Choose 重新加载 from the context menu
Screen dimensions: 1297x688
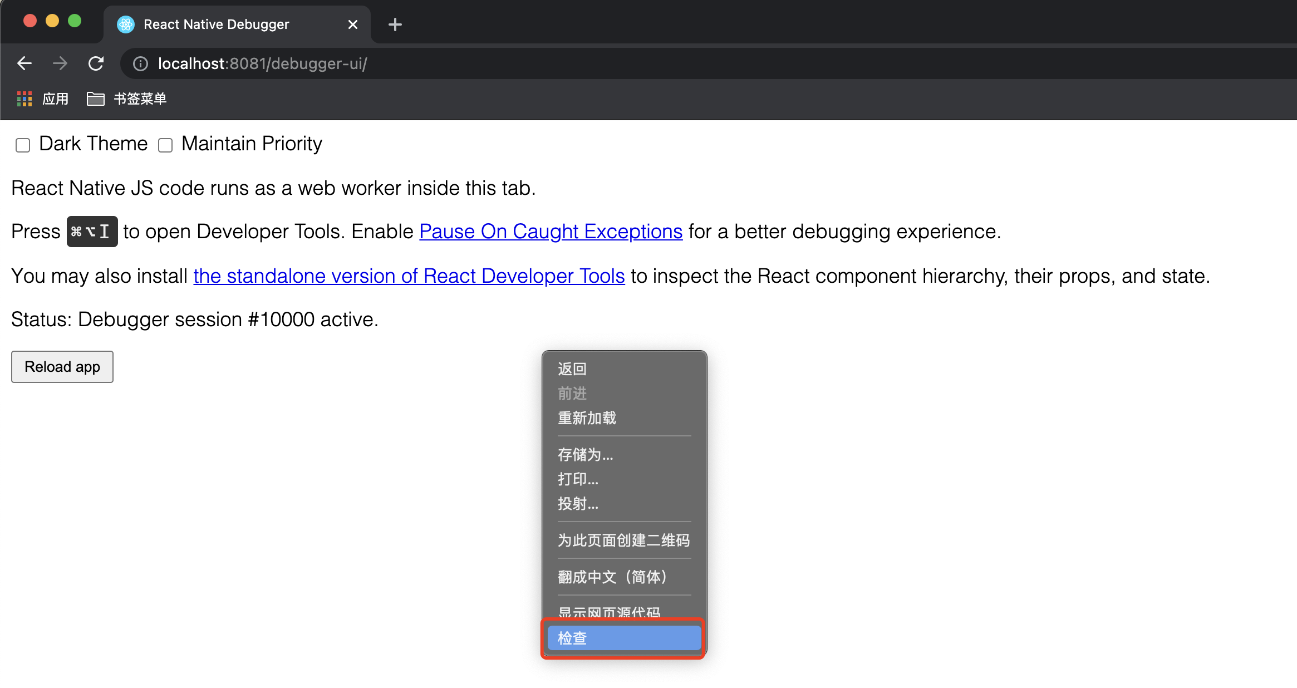pyautogui.click(x=587, y=418)
